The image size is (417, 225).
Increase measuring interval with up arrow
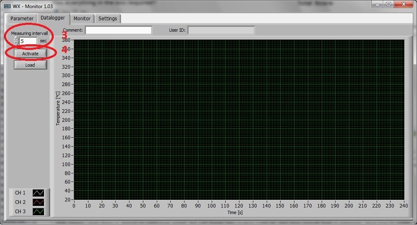click(x=16, y=39)
